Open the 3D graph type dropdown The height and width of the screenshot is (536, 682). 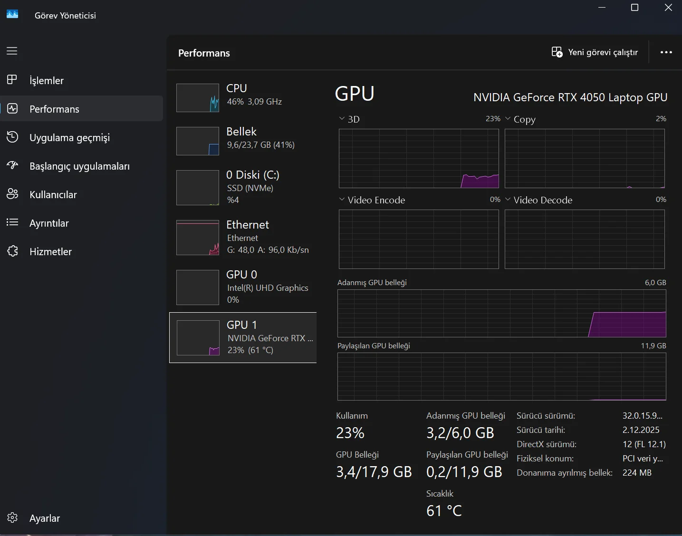342,119
